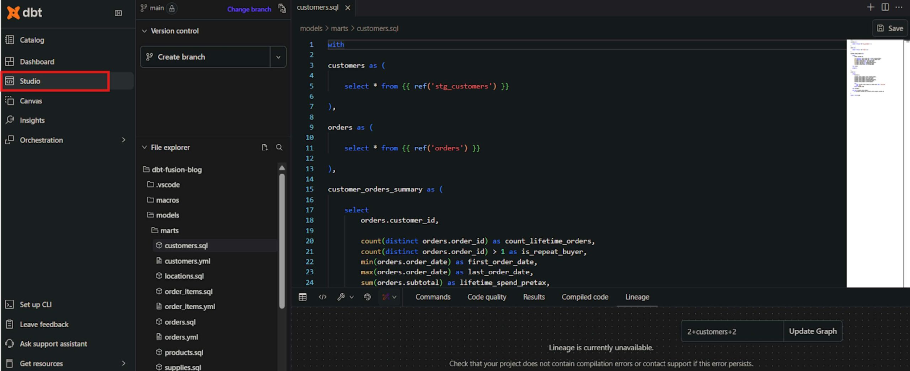This screenshot has height=371, width=910.
Task: Click the Update Graph button
Action: point(813,331)
